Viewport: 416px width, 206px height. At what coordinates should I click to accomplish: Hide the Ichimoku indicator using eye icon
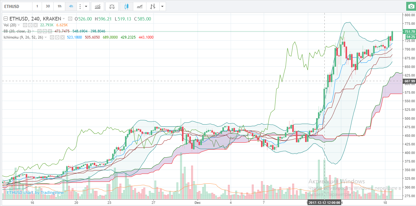[x=52, y=37]
